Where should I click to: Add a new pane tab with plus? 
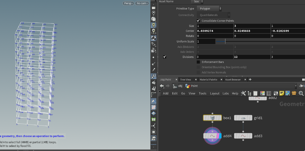[x=250, y=79]
